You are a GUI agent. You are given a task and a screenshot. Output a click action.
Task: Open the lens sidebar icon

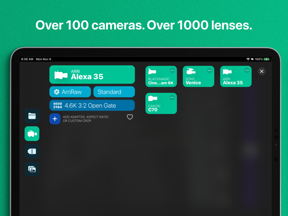pos(32,151)
